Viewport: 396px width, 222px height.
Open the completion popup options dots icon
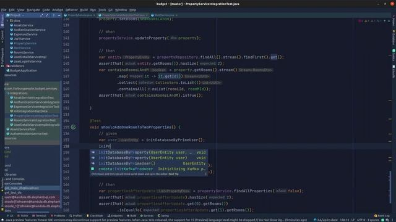205,174
